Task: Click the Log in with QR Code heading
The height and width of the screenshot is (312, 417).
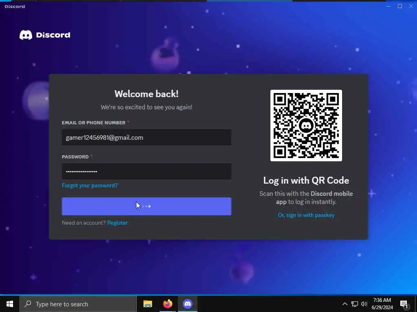Action: (x=306, y=180)
